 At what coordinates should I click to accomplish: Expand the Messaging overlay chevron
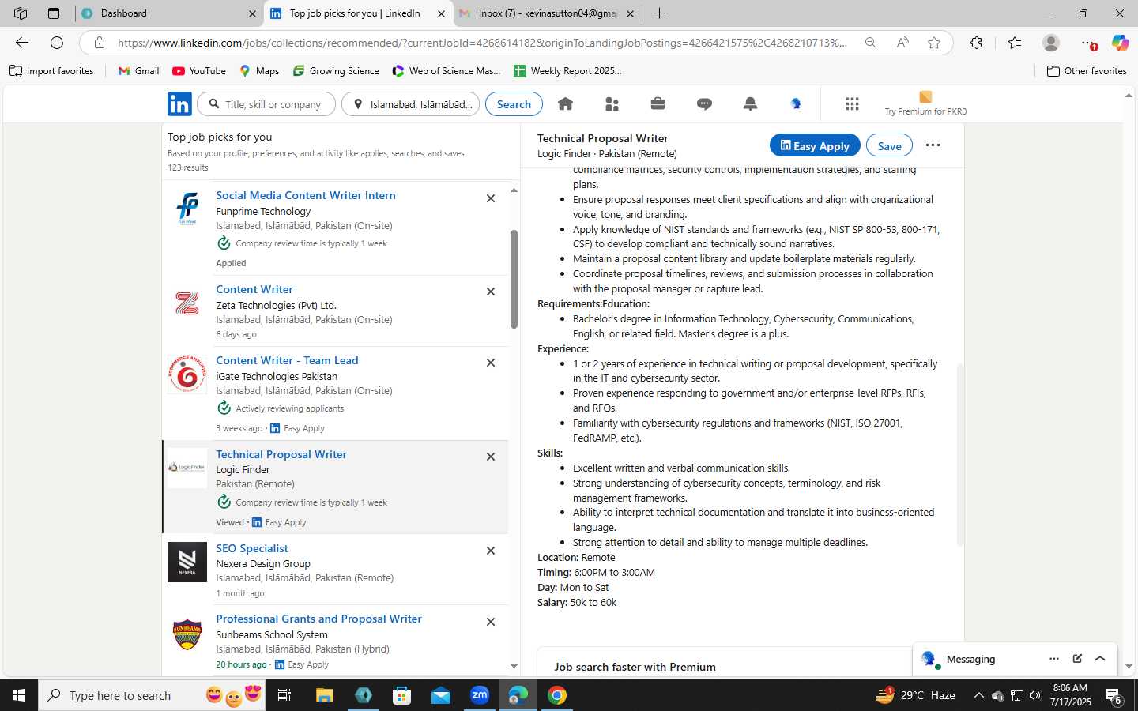[1100, 659]
